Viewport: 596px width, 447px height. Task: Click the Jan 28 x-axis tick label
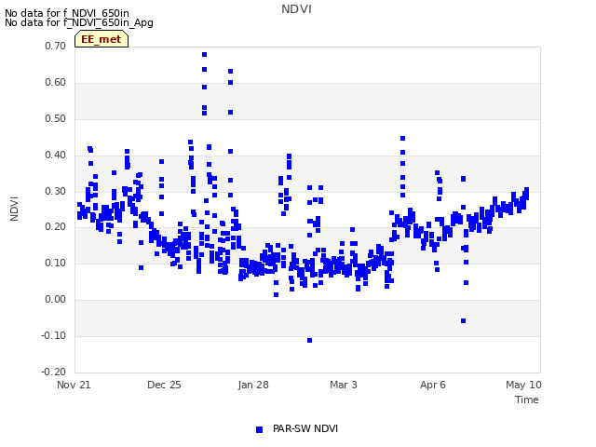point(253,385)
